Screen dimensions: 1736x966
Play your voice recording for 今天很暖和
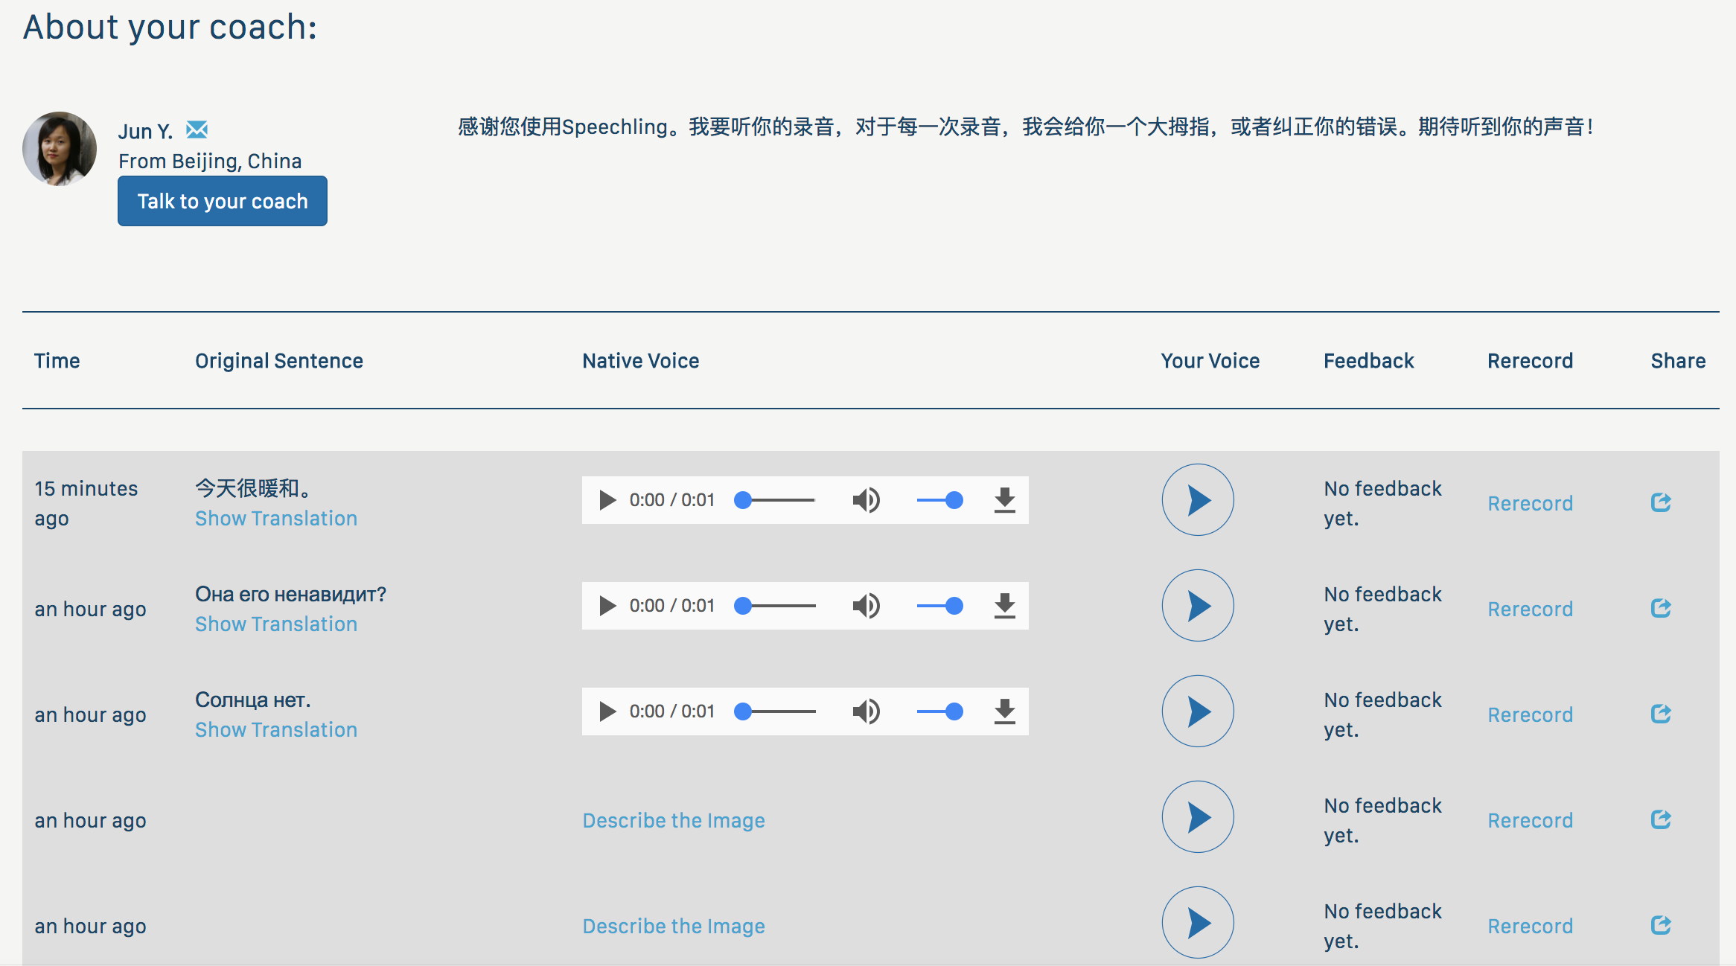1197,500
